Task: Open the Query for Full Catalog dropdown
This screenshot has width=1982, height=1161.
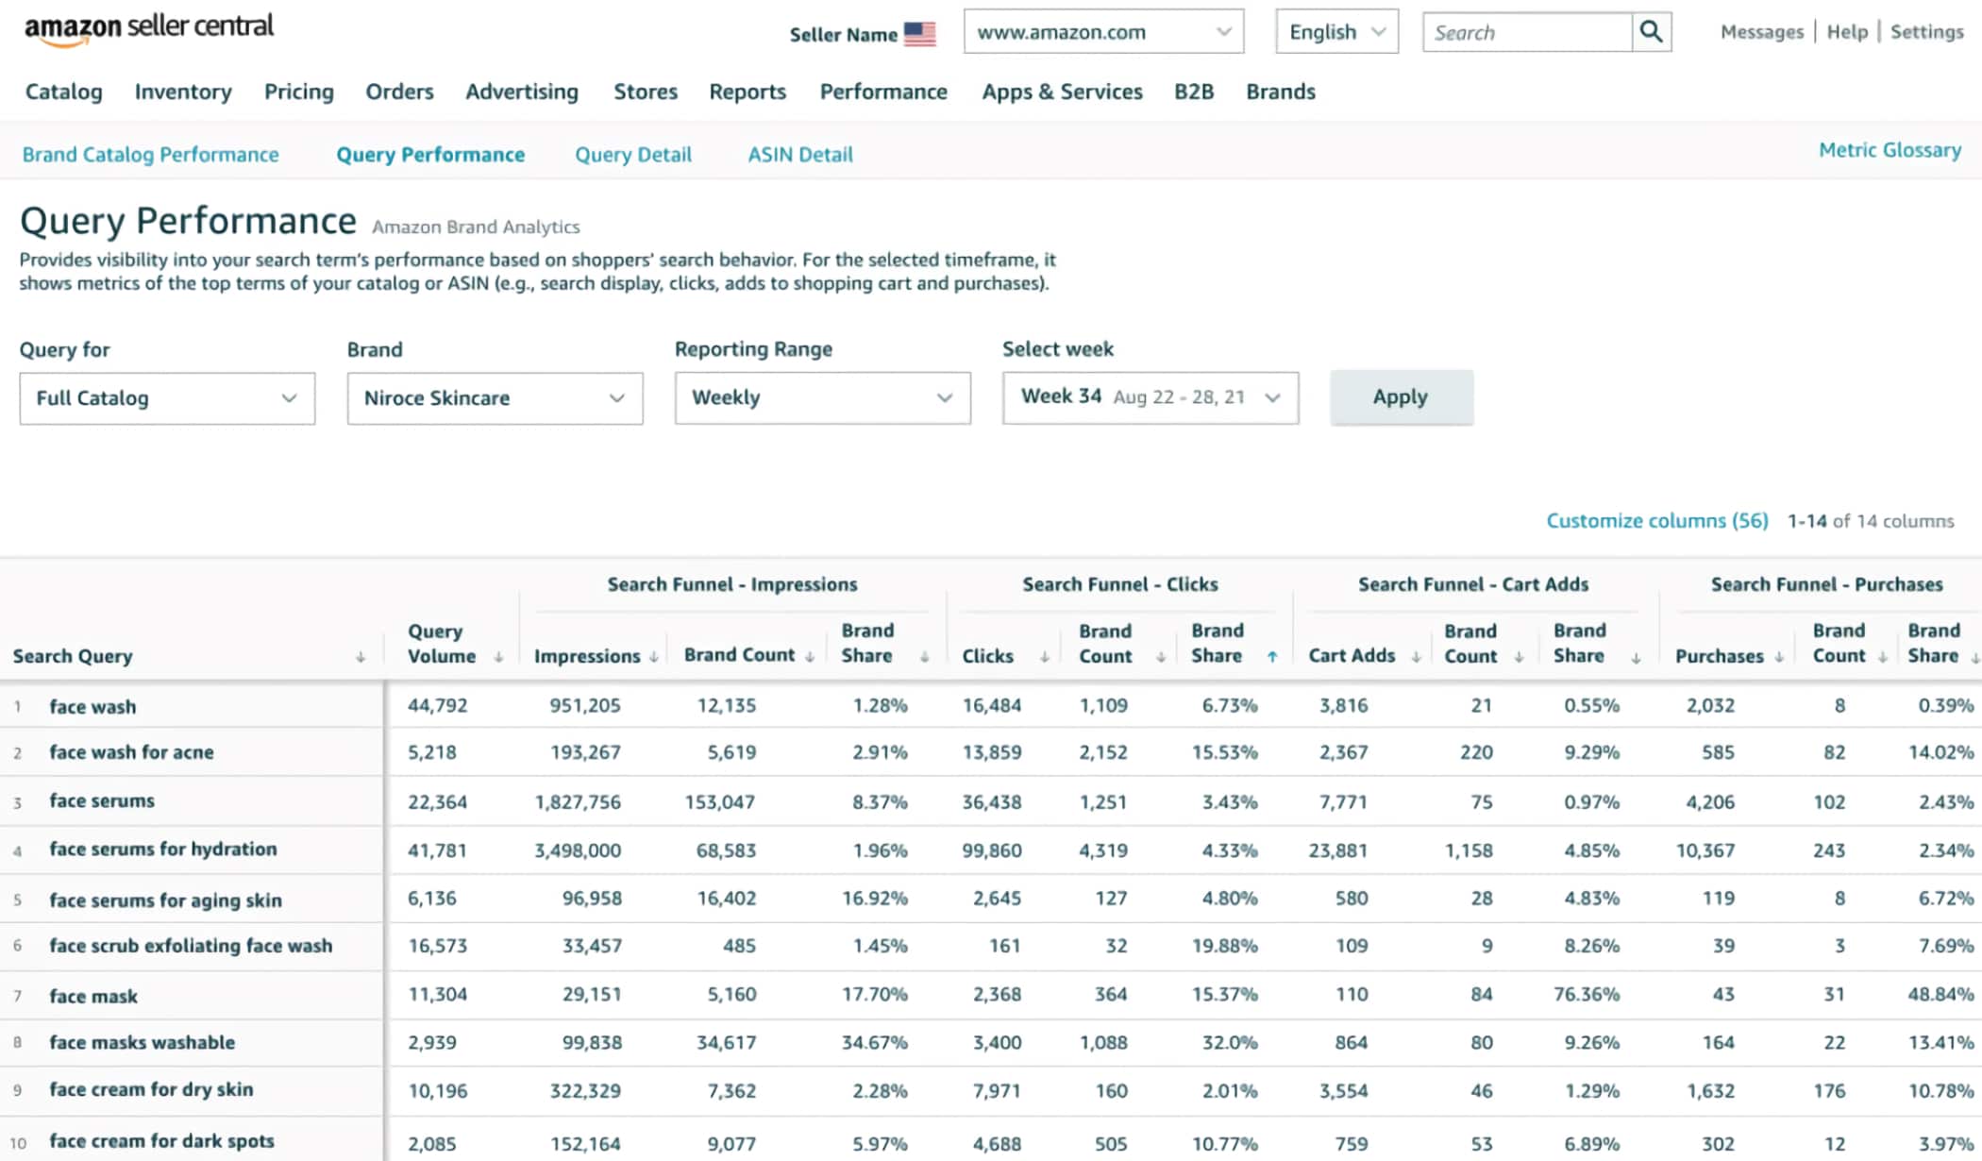Action: point(167,398)
